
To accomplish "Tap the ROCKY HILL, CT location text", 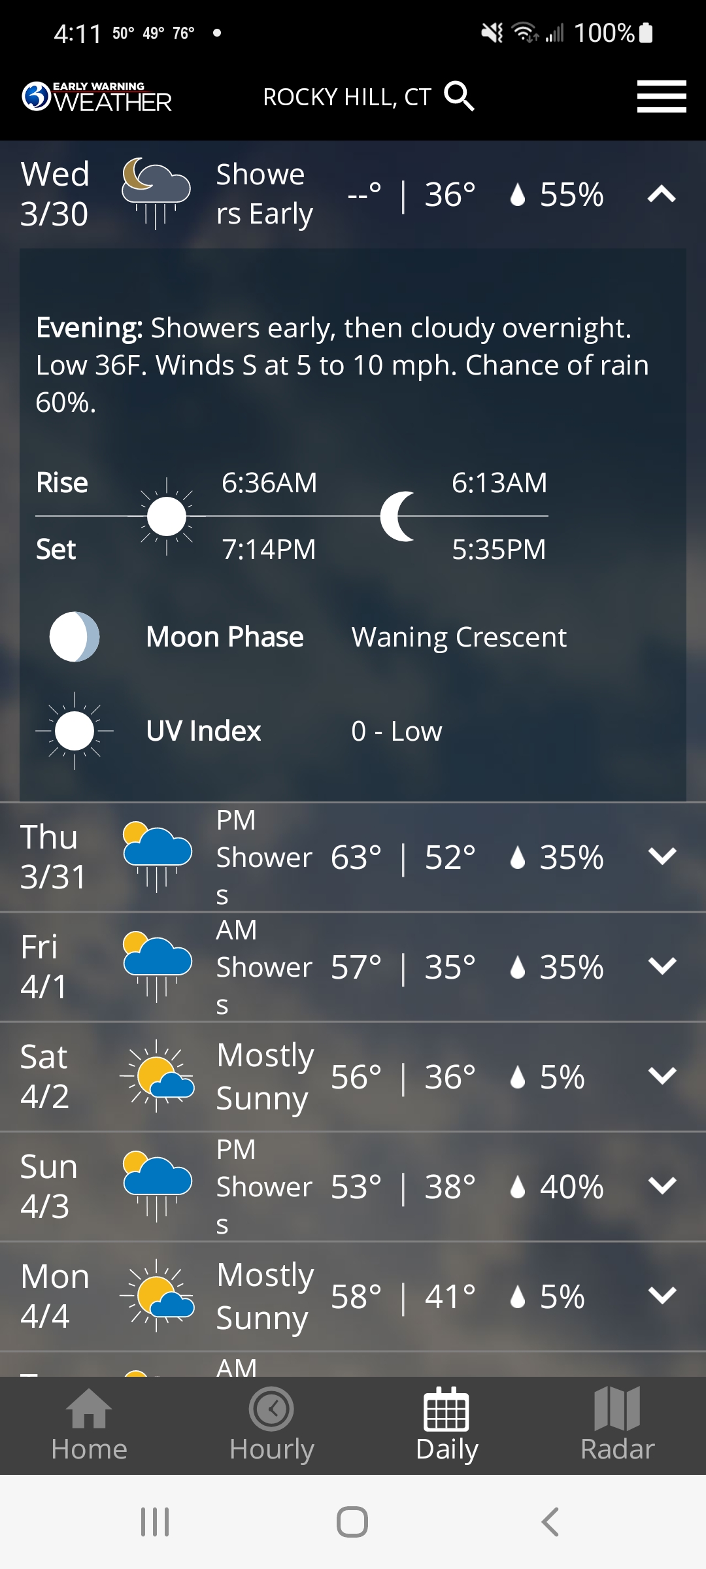I will click(347, 97).
